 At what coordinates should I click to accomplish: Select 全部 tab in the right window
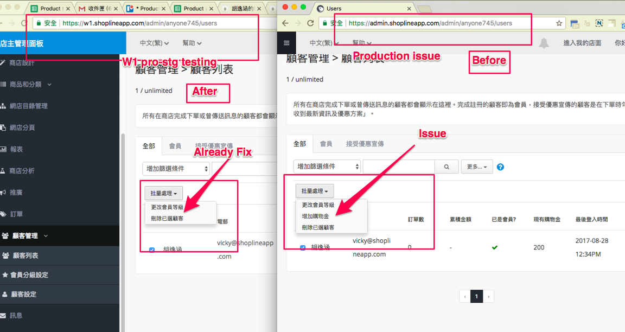point(299,144)
